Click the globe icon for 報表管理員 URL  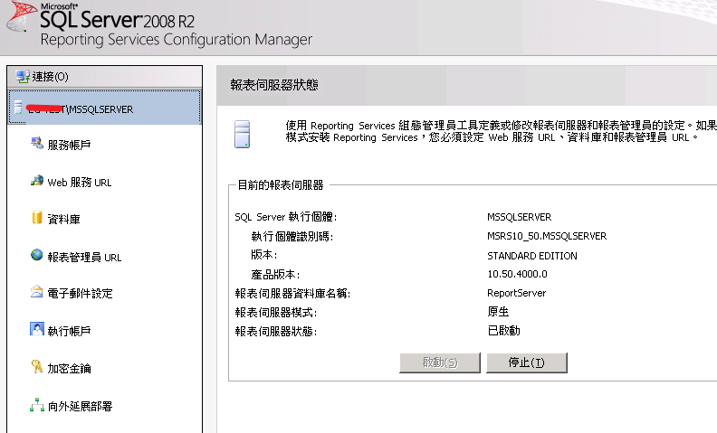[36, 255]
